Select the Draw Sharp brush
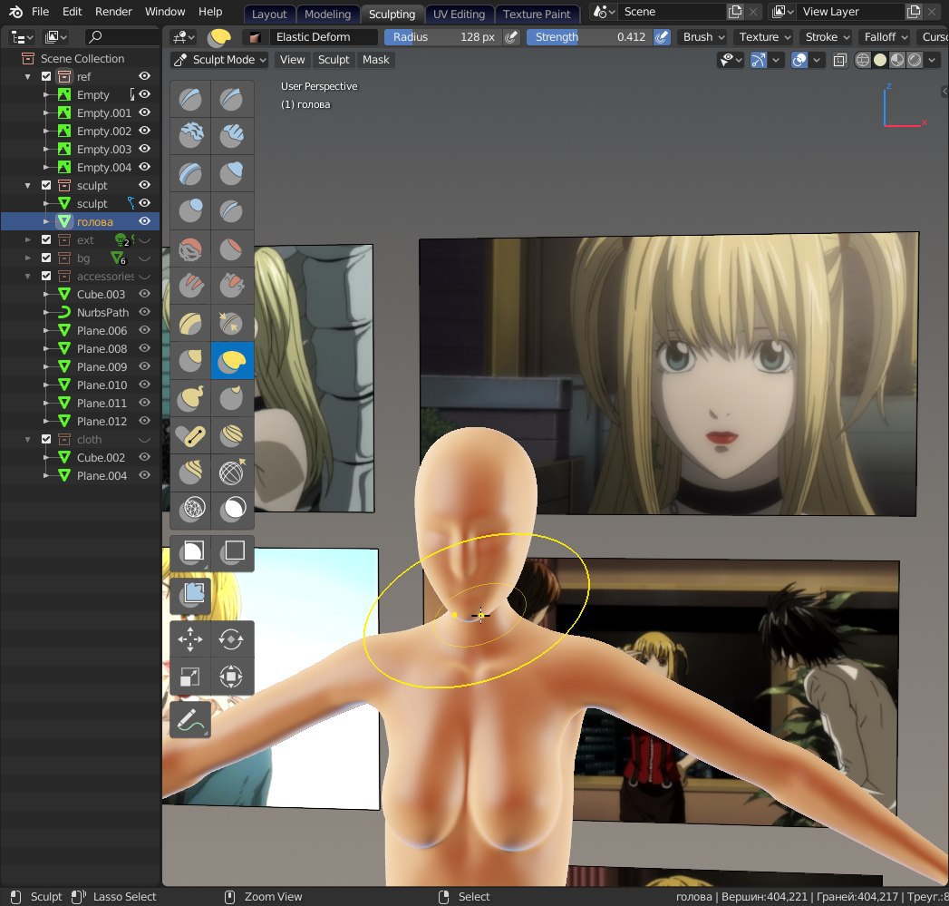 tap(231, 99)
